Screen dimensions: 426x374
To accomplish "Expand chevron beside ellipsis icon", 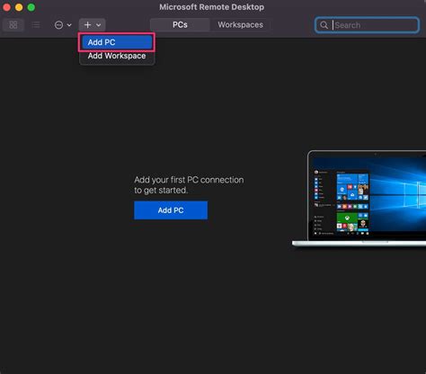I will [x=69, y=25].
